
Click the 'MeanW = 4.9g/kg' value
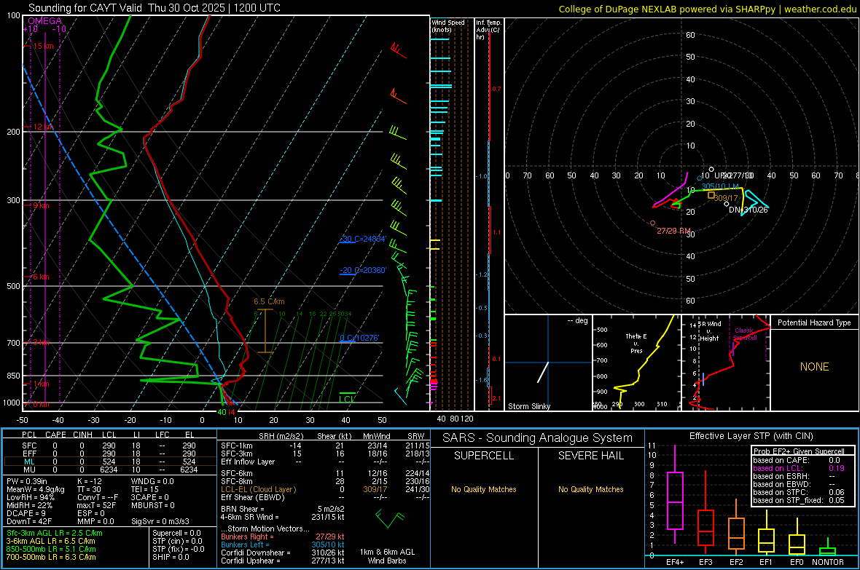[35, 489]
